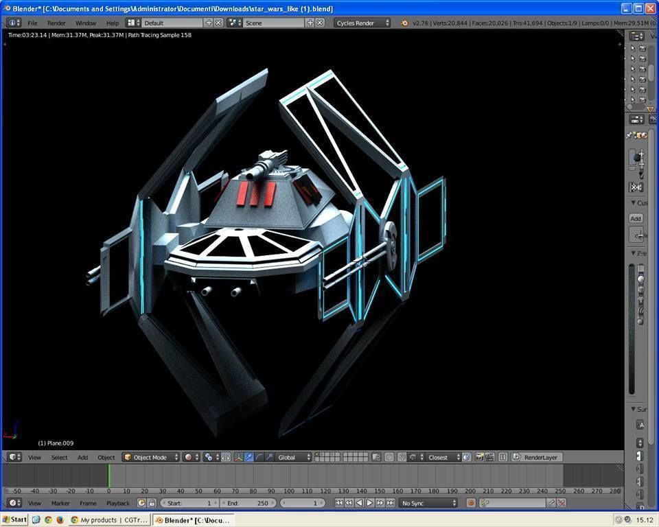Viewport: 659px width, 527px height.
Task: Open the No Sync dropdown
Action: click(428, 503)
